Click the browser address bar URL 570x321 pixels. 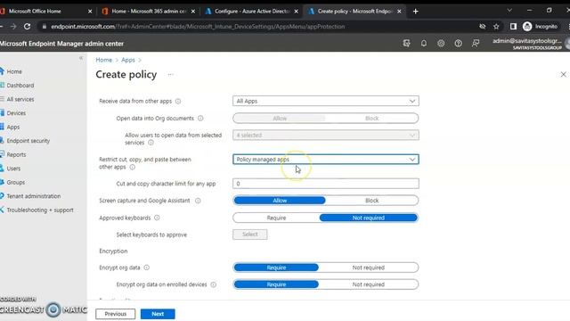(x=198, y=27)
